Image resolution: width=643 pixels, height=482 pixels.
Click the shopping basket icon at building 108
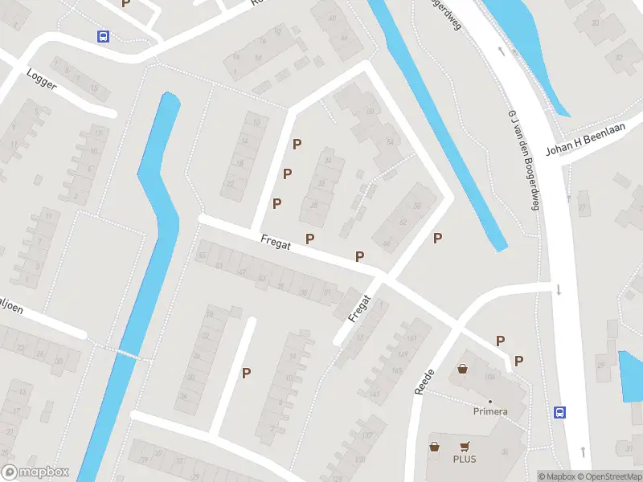(x=463, y=369)
